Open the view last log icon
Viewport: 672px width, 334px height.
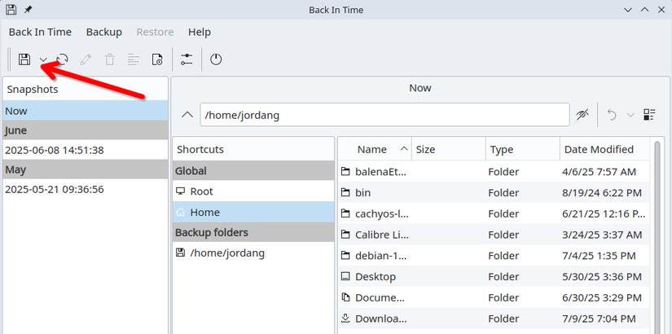(x=157, y=59)
